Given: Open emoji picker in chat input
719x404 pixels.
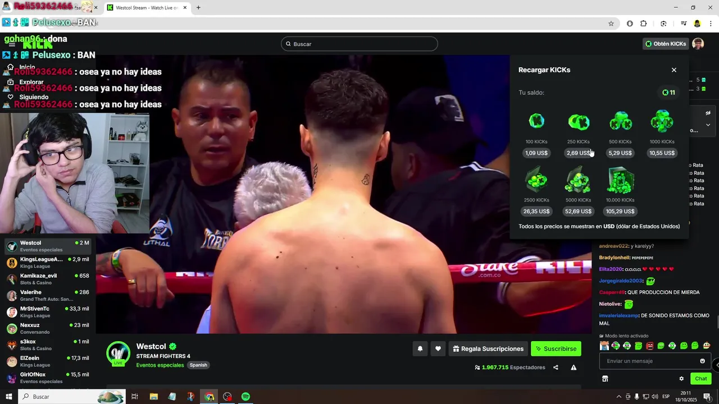Looking at the screenshot, I should pyautogui.click(x=702, y=361).
